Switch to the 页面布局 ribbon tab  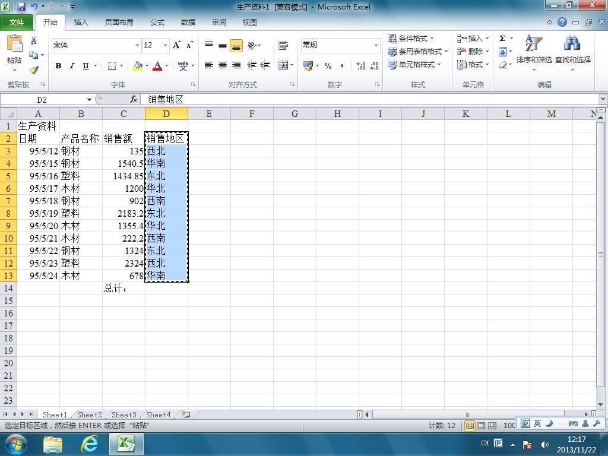[119, 23]
